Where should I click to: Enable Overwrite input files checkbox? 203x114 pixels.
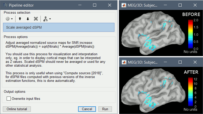[x=9, y=99]
